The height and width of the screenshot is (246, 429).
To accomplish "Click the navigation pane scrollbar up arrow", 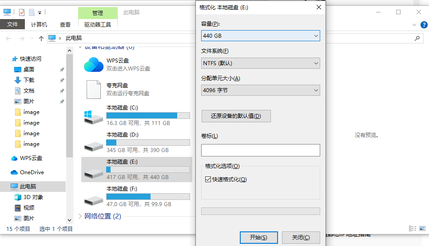I will pos(69,51).
